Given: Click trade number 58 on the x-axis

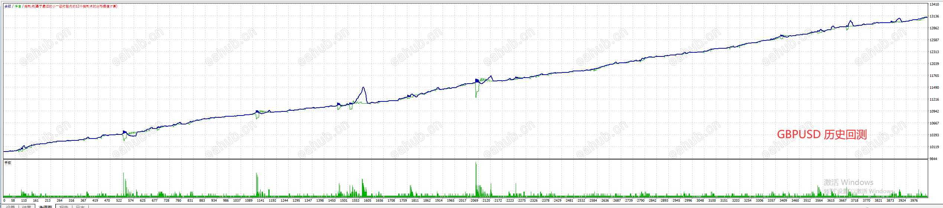Looking at the screenshot, I should pos(13,201).
